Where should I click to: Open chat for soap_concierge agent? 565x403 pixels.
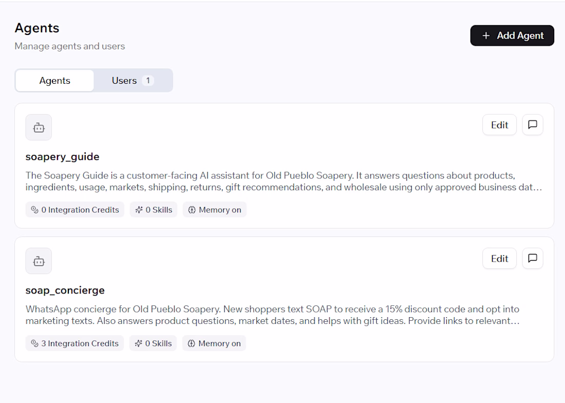(533, 259)
